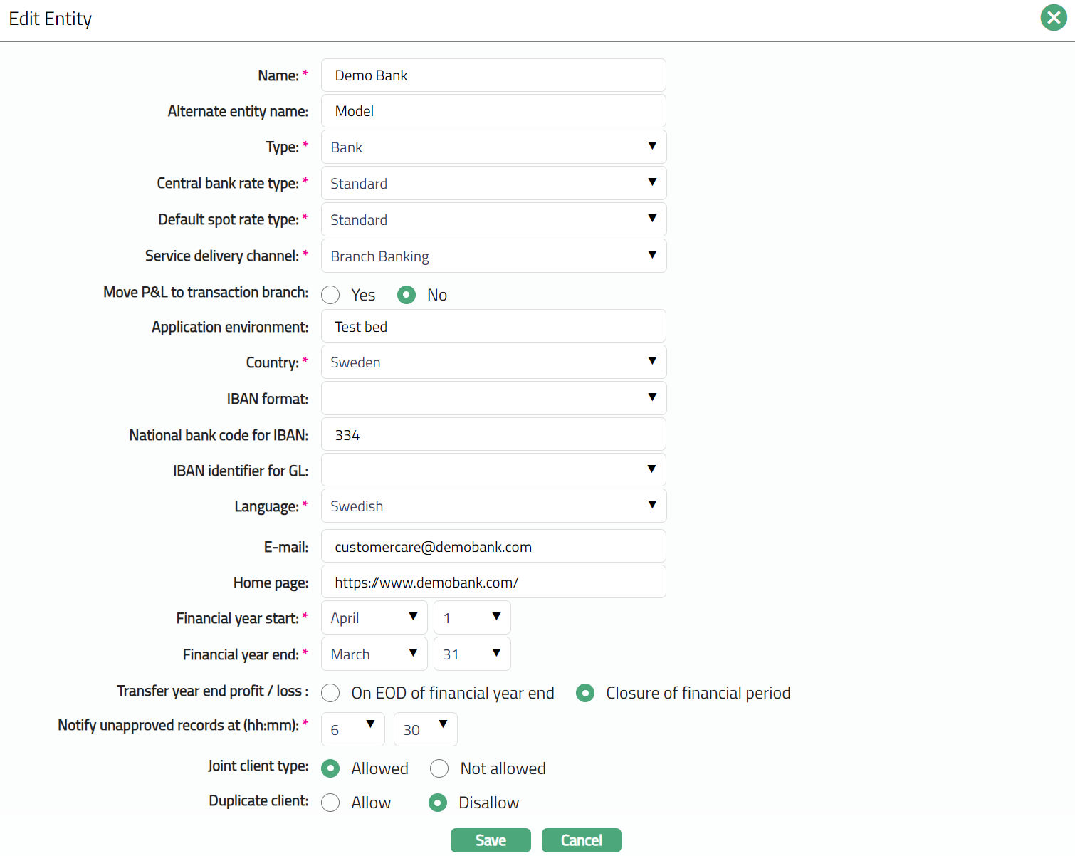Click the Save button

pyautogui.click(x=491, y=840)
